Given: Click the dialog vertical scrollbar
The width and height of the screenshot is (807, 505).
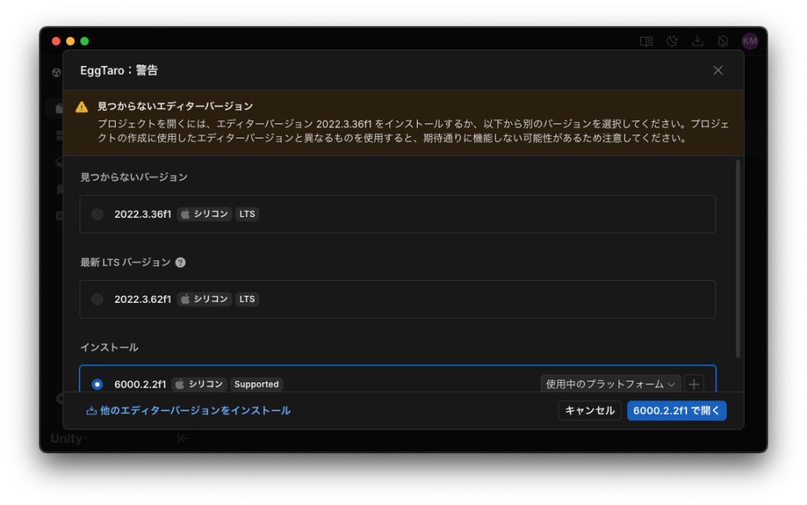Looking at the screenshot, I should coord(738,259).
